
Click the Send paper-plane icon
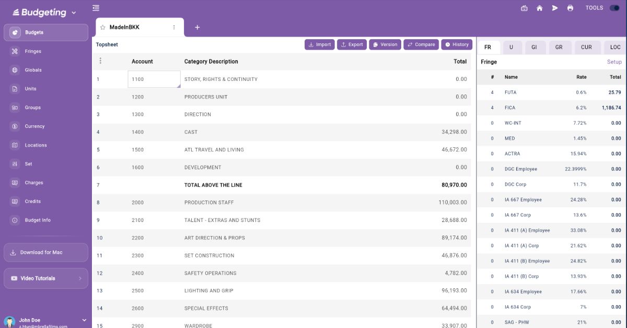pos(555,8)
